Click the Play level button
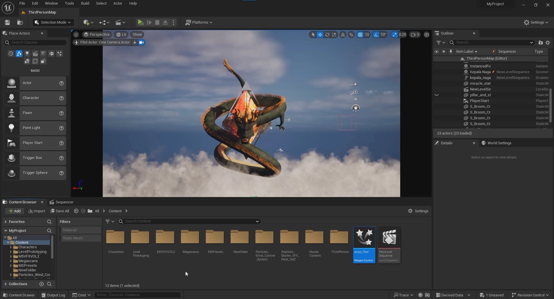 click(140, 22)
